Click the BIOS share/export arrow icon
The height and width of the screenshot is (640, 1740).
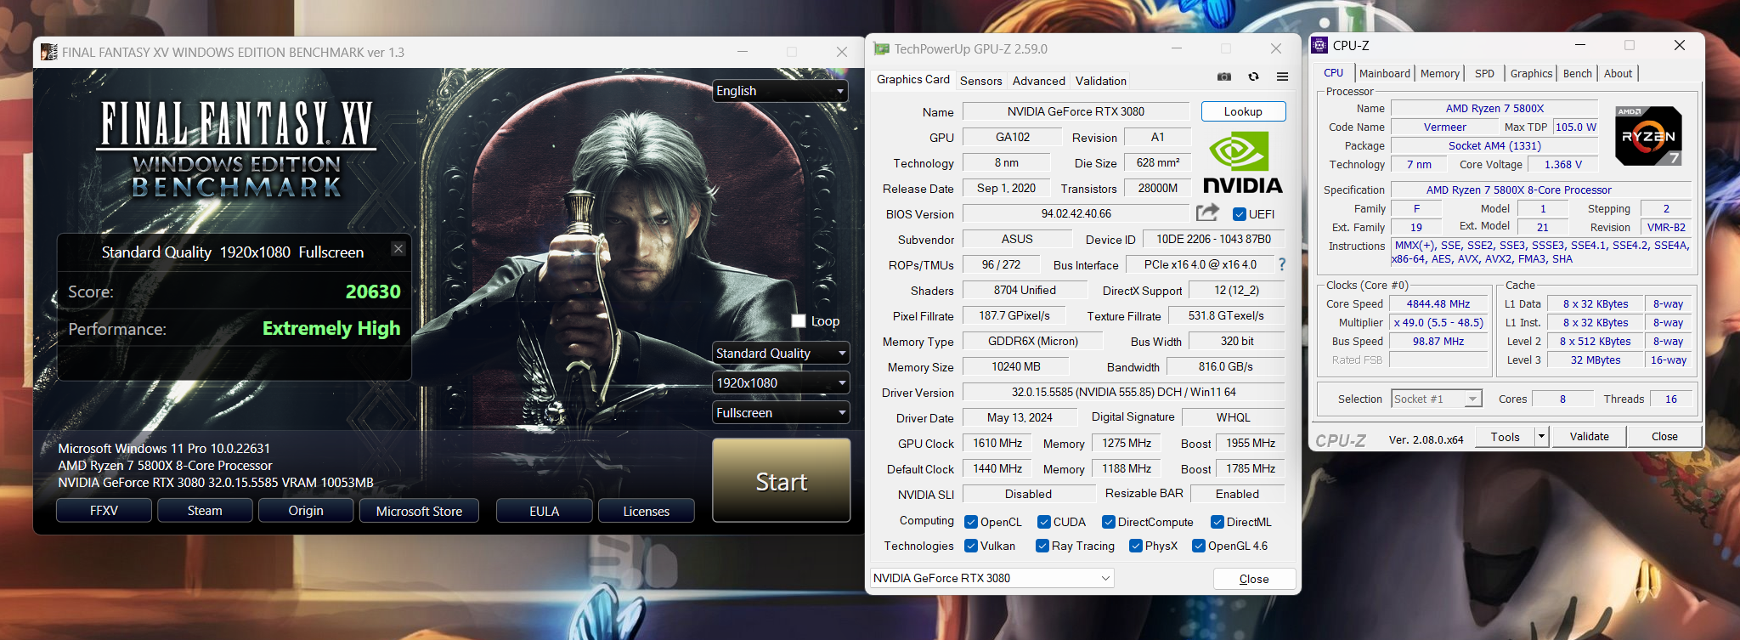tap(1207, 212)
